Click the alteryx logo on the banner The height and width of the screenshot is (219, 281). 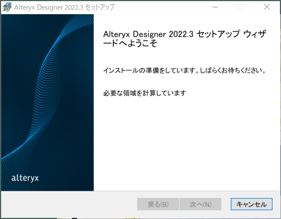pyautogui.click(x=25, y=178)
